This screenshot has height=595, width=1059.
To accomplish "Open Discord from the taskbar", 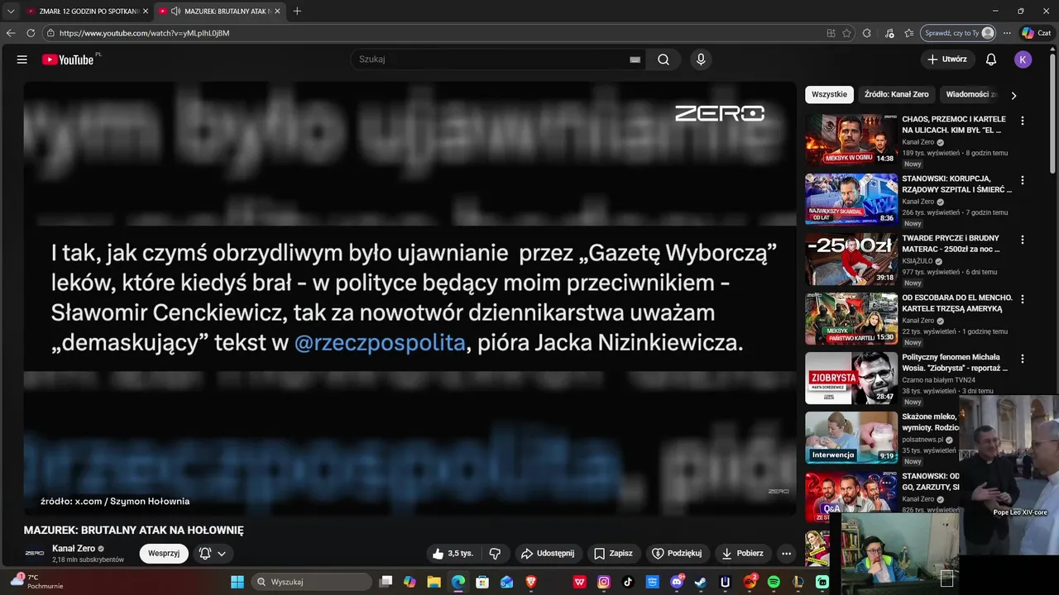I will point(677,582).
